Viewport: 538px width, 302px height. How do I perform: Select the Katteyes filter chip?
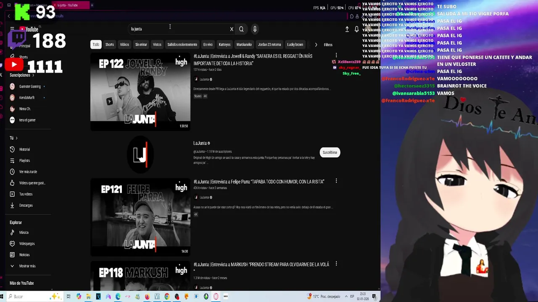point(224,44)
